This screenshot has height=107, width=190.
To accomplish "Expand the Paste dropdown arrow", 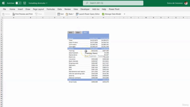I will [74, 14].
